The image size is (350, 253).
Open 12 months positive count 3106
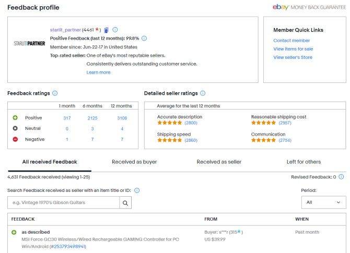pos(121,118)
